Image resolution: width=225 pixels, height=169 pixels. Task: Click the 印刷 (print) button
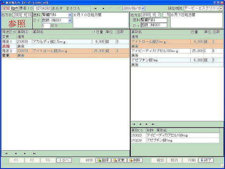[190, 160]
